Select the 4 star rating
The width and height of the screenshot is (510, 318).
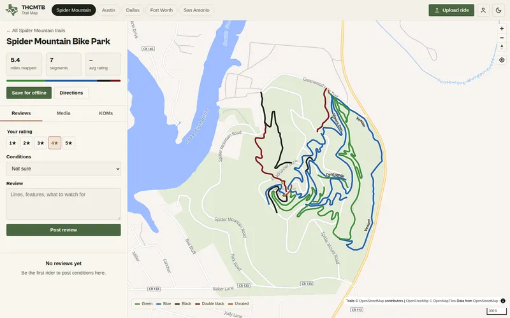(x=55, y=142)
